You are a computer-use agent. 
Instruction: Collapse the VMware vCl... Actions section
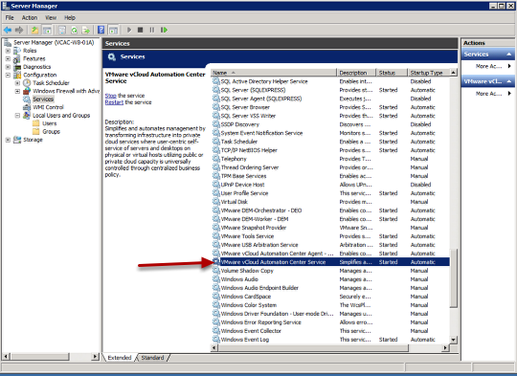(508, 81)
